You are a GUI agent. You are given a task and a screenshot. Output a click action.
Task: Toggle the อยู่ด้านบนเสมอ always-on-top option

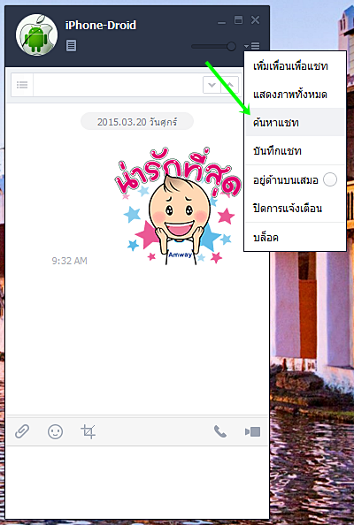[x=295, y=179]
